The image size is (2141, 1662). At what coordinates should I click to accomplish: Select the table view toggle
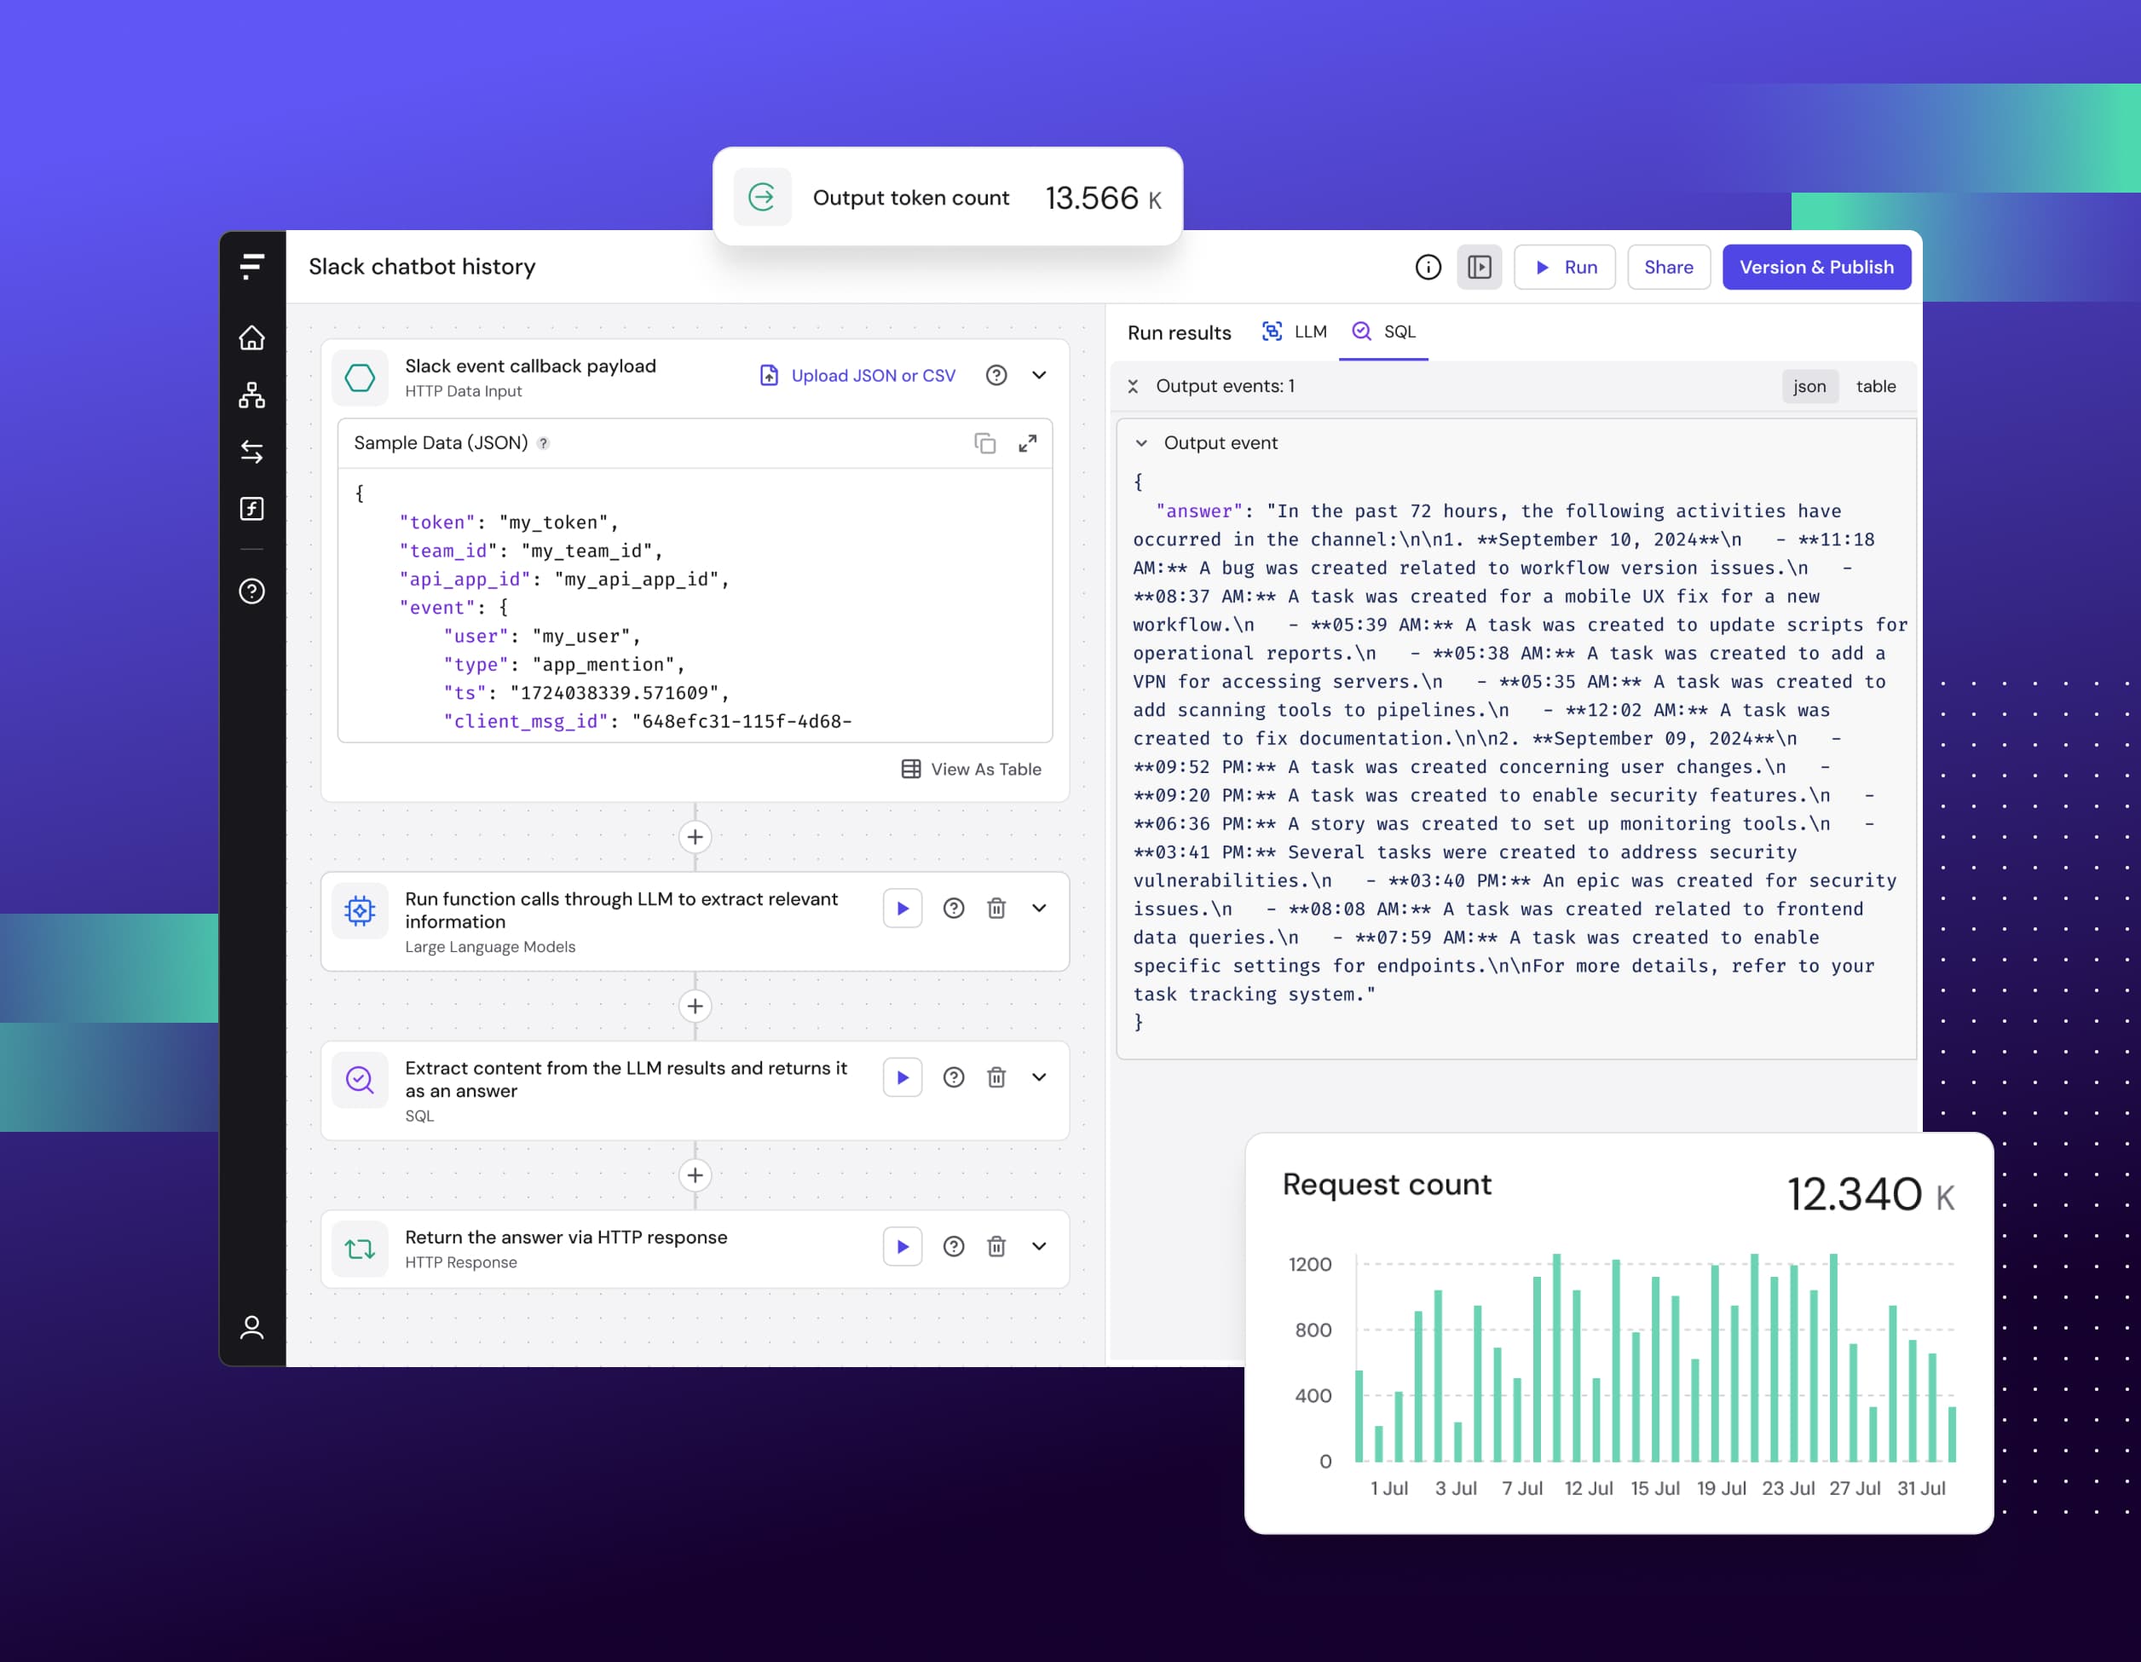click(x=1875, y=386)
